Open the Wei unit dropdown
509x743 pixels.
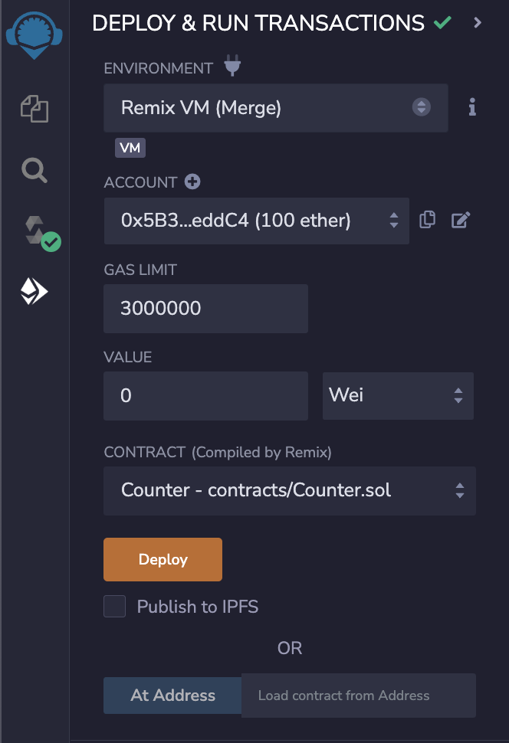397,395
